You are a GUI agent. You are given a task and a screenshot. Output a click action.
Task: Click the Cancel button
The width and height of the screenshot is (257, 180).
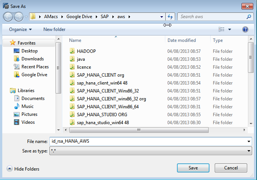point(231,168)
